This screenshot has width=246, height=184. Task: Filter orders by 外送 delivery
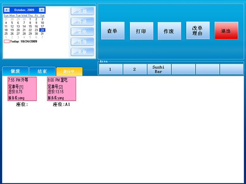click(82, 21)
